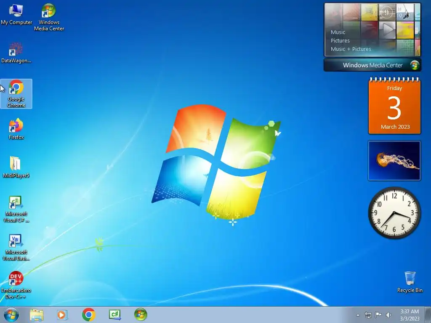Image resolution: width=431 pixels, height=323 pixels.
Task: Choose Music + Pictures in gadget
Action: pyautogui.click(x=351, y=49)
